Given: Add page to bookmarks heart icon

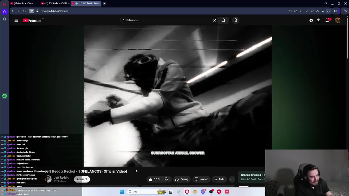Looking at the screenshot, I should [312, 11].
